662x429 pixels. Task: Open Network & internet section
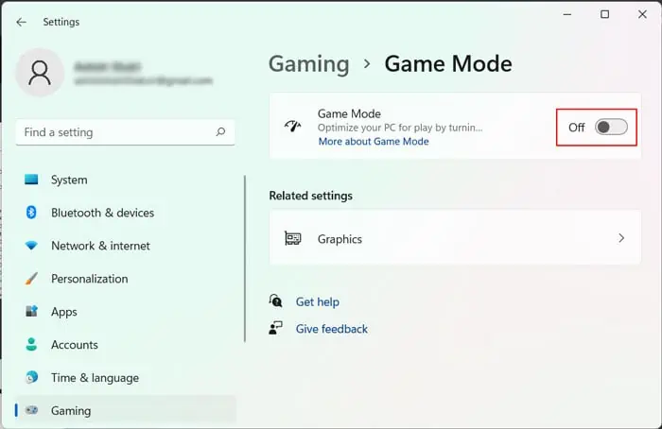[x=126, y=246]
